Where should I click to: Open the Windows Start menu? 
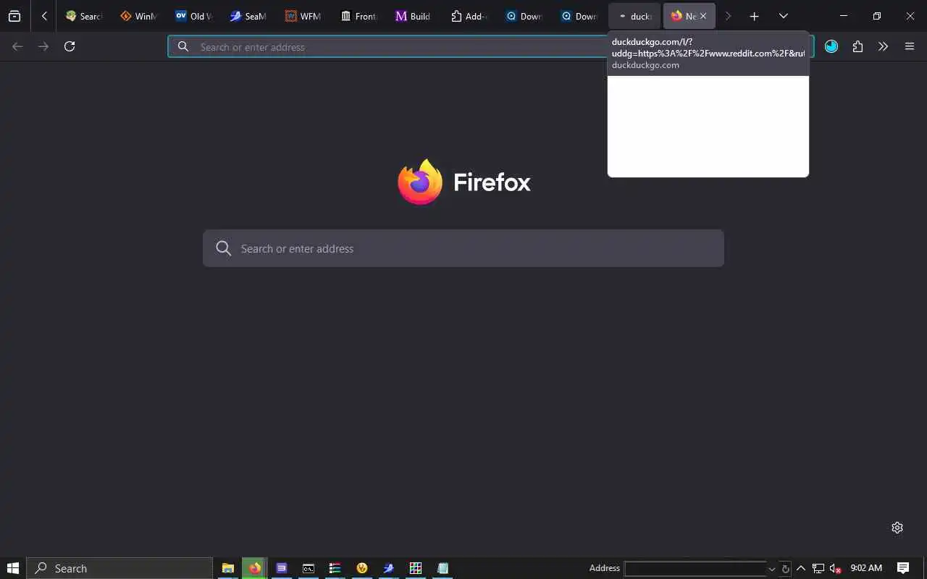pos(12,568)
